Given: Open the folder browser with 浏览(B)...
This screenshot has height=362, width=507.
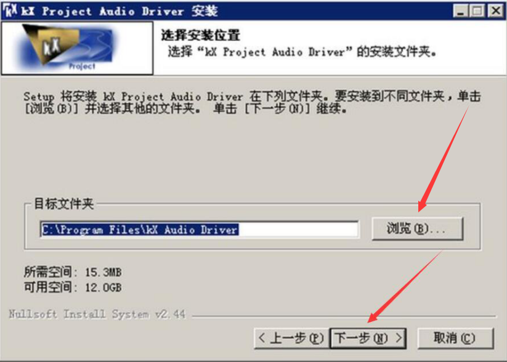Looking at the screenshot, I should (x=418, y=229).
